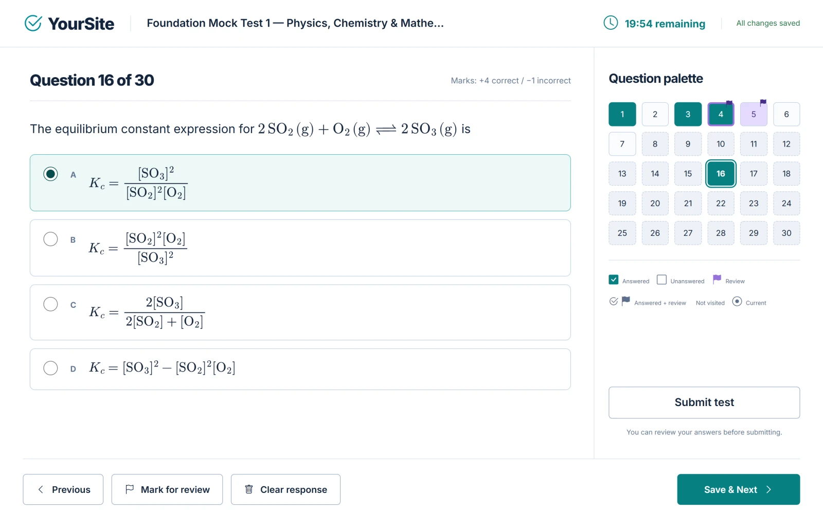Click the purple Review flag legend icon

(x=717, y=279)
